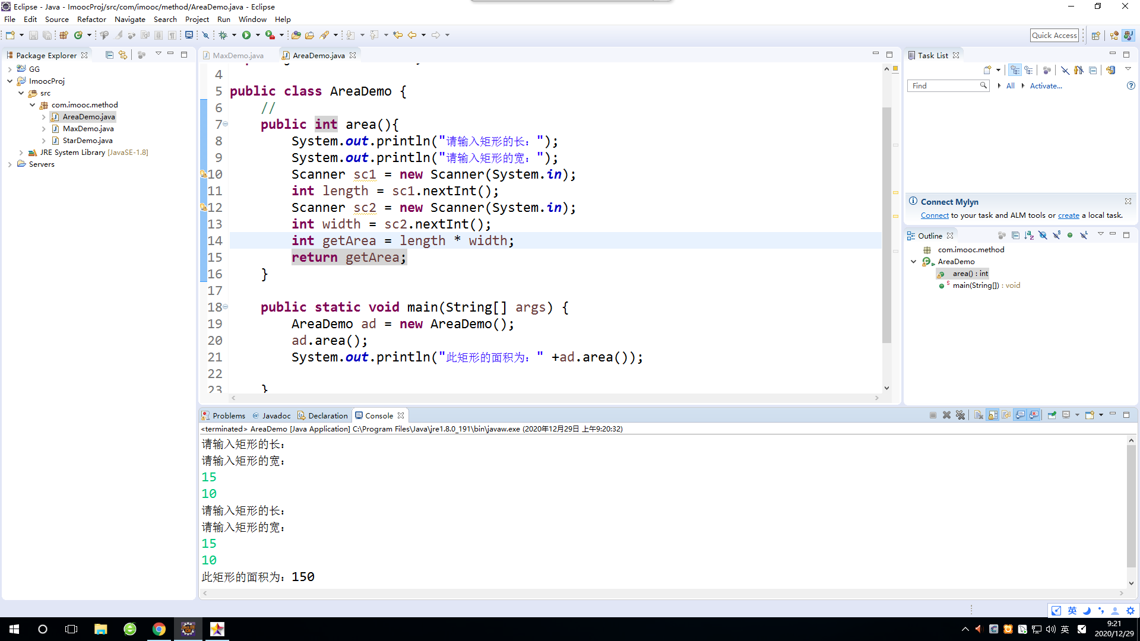Open the Navigate menu
Screen dimensions: 1140x641
pyautogui.click(x=130, y=20)
